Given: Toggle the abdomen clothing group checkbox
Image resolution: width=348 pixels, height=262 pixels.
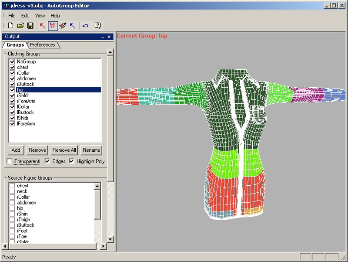Looking at the screenshot, I should pos(12,78).
